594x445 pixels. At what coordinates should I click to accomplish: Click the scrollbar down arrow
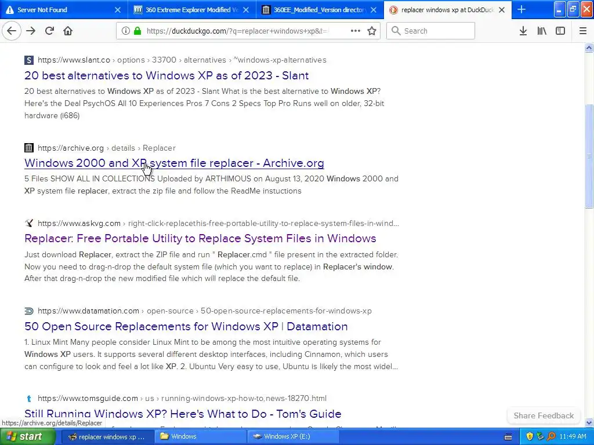[589, 422]
